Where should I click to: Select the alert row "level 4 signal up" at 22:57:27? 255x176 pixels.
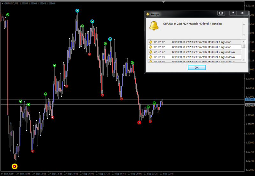coord(195,42)
